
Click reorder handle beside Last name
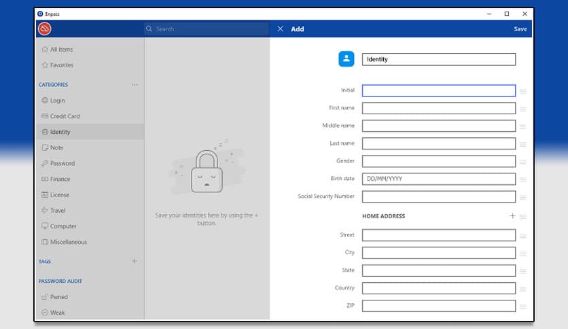click(x=523, y=144)
